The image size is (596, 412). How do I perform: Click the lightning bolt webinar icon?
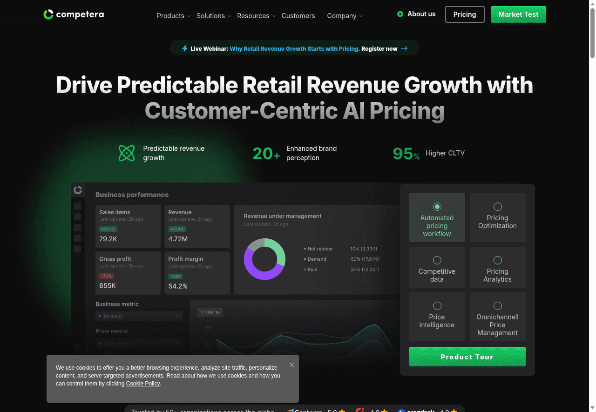[185, 48]
